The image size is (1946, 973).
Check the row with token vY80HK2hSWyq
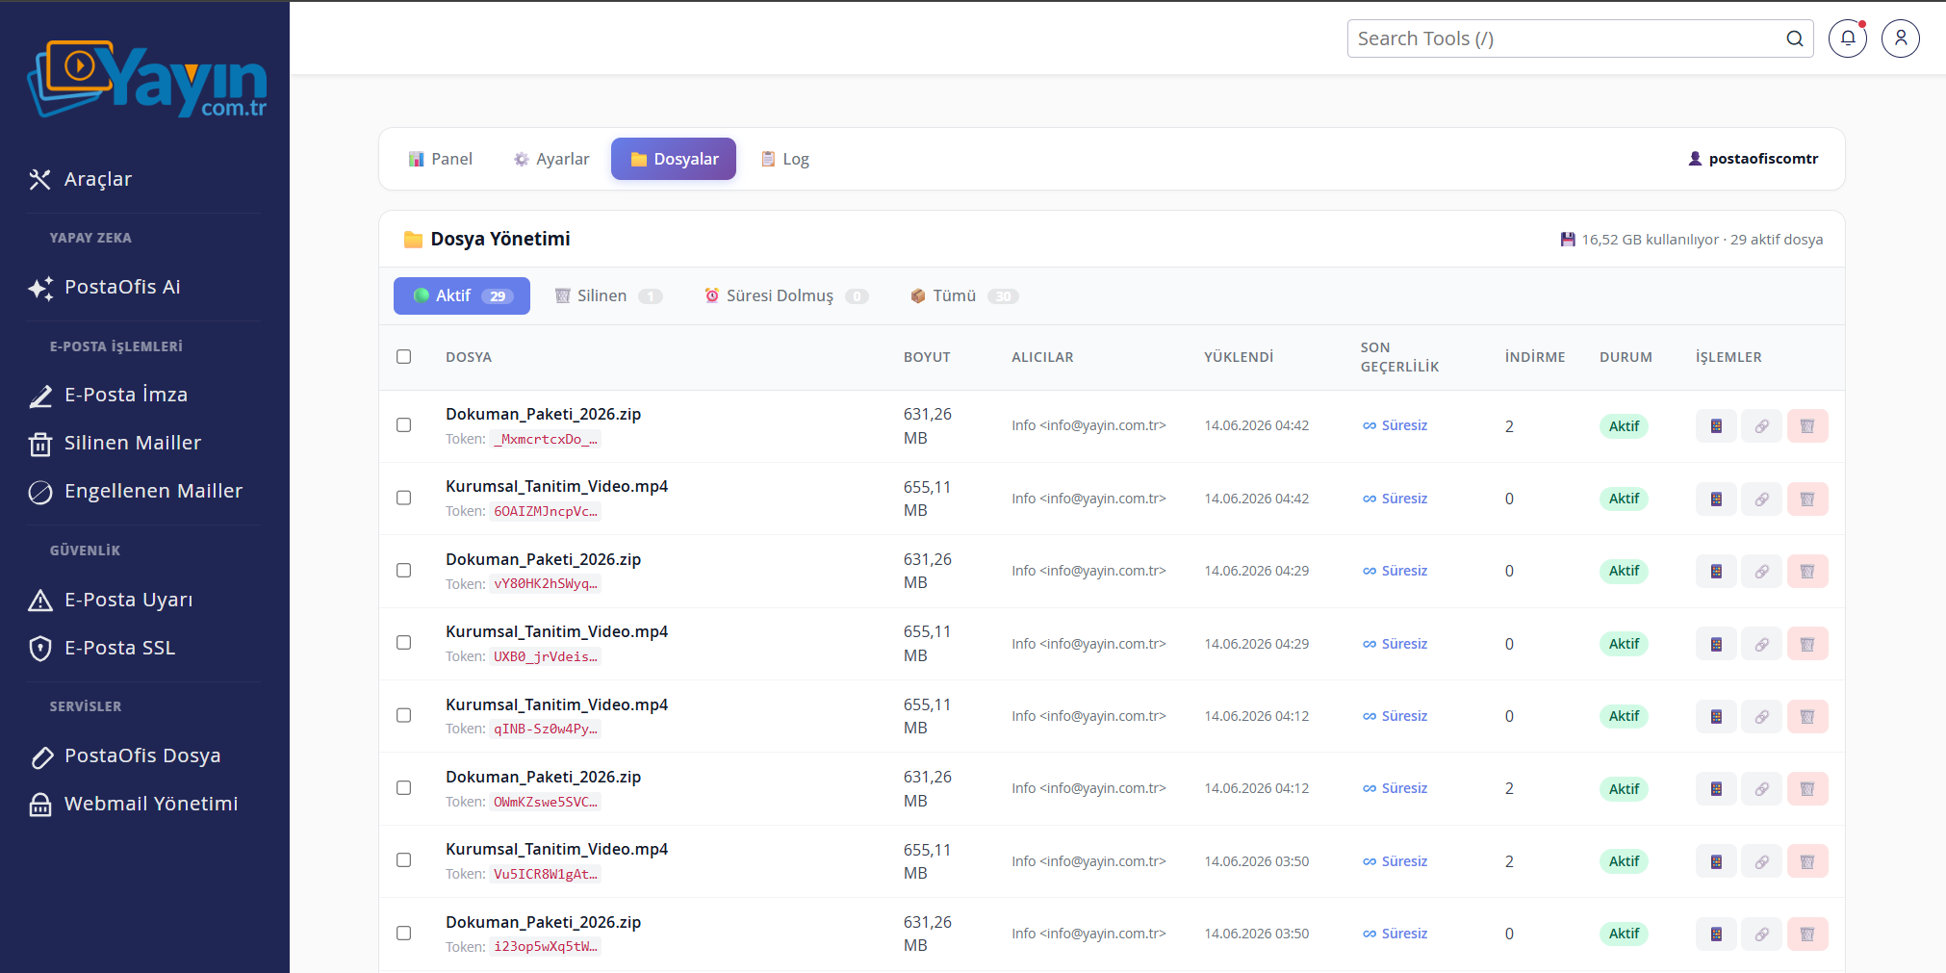pos(404,571)
